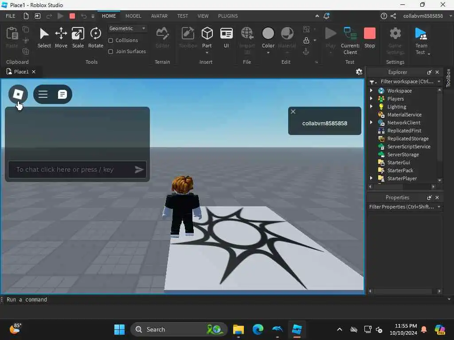Send the chat message arrow
The height and width of the screenshot is (340, 454).
tap(139, 170)
